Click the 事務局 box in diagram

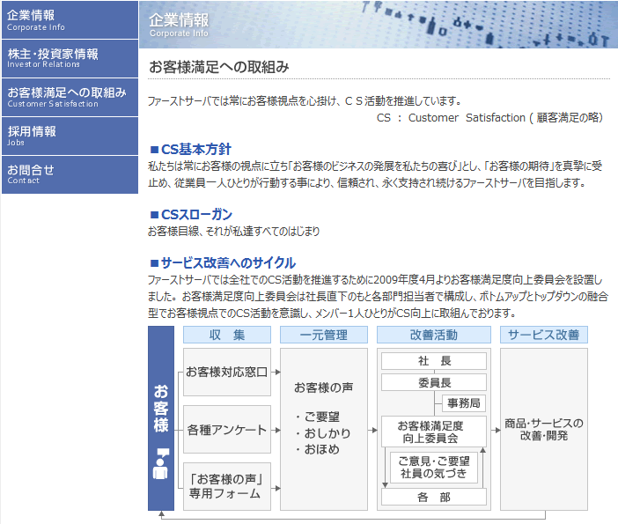(462, 403)
